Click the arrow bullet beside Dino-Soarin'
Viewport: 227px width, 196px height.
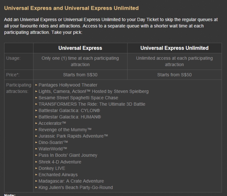[36, 142]
